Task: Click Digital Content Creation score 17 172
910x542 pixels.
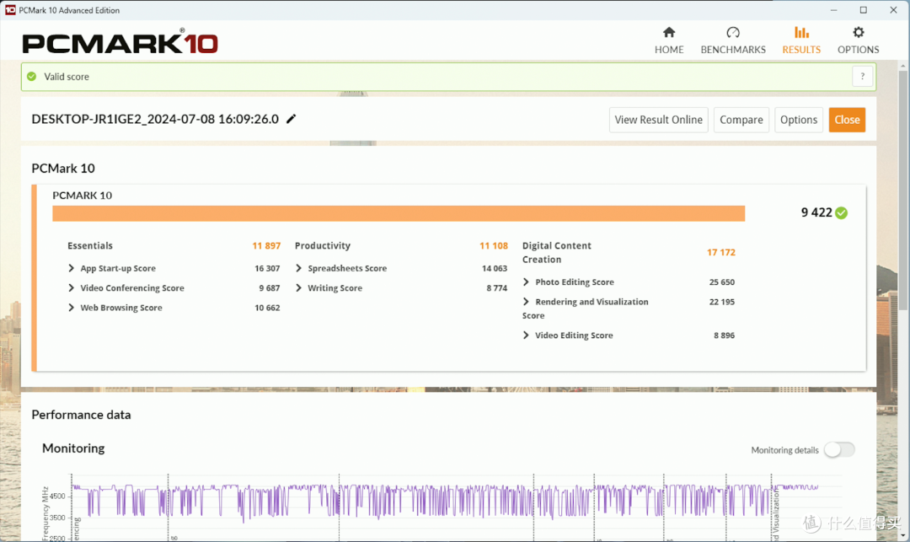Action: click(x=720, y=252)
